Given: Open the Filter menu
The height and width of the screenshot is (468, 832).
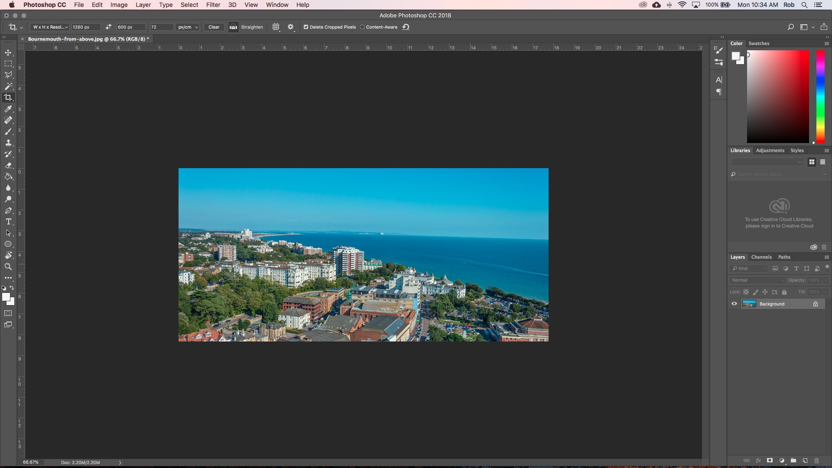Looking at the screenshot, I should point(213,5).
